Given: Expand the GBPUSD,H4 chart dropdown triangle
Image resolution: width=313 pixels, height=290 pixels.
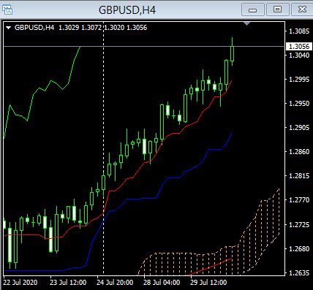Looking at the screenshot, I should coord(9,28).
